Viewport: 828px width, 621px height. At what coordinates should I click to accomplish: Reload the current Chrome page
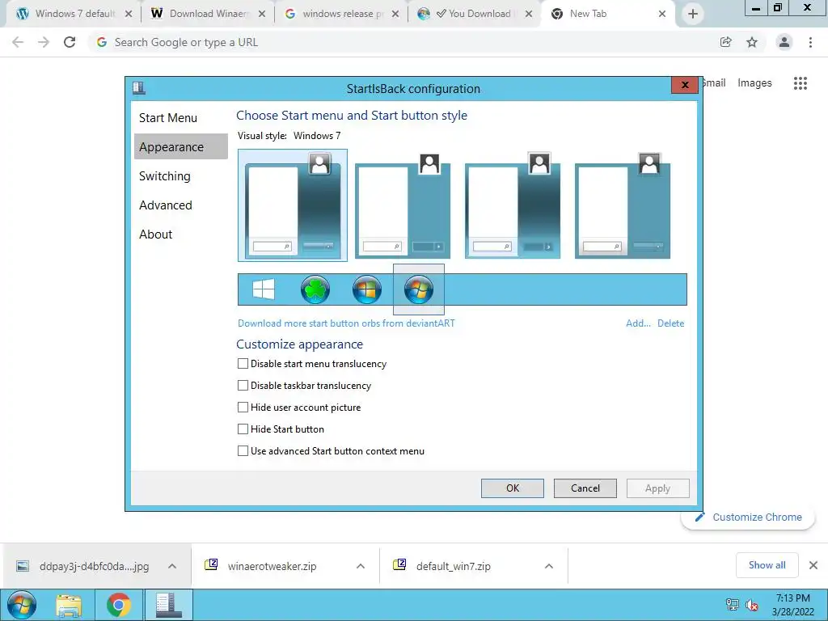pos(70,42)
